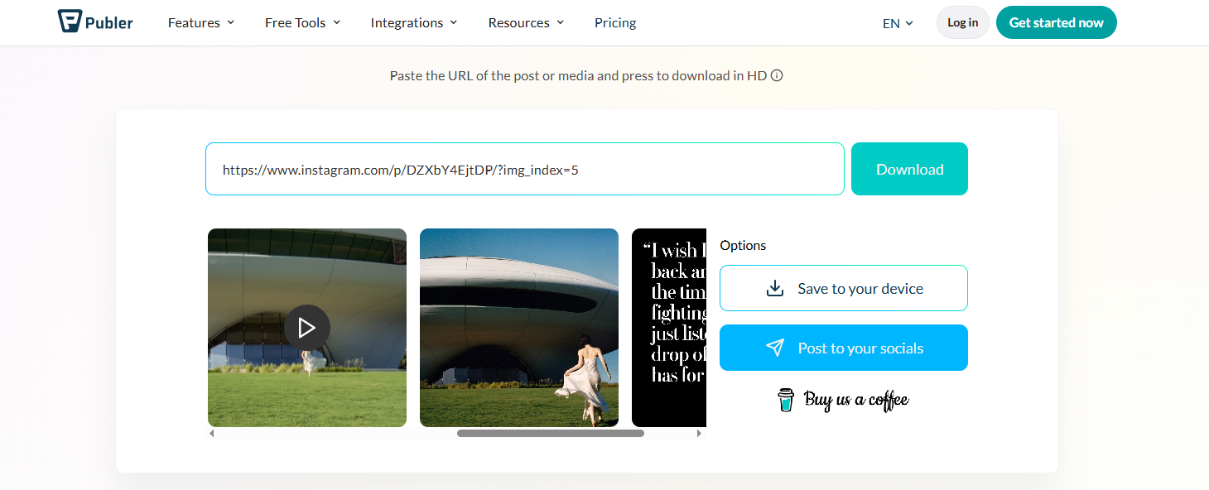Click Save to your device

click(844, 288)
